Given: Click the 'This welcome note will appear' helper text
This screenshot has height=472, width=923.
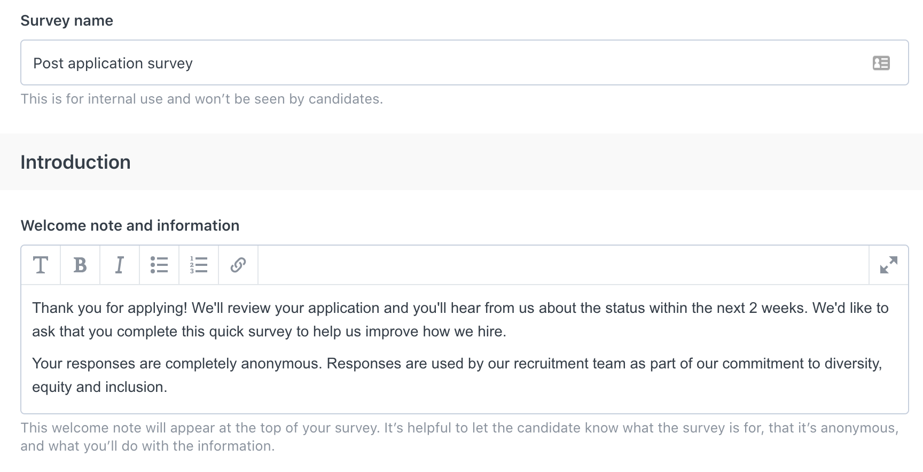Looking at the screenshot, I should (x=459, y=437).
